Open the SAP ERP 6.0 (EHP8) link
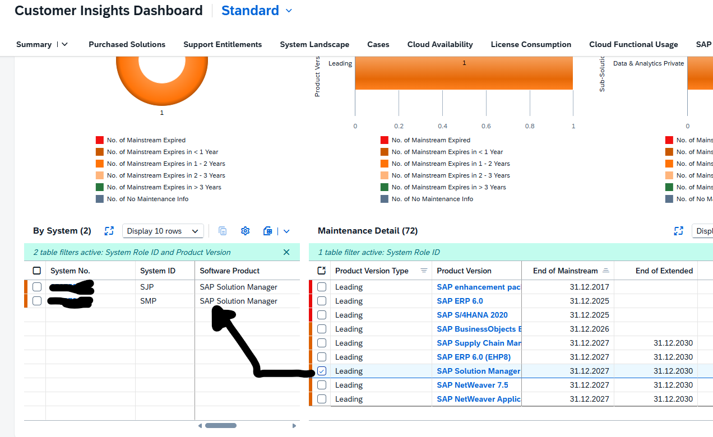This screenshot has height=437, width=713. tap(474, 357)
